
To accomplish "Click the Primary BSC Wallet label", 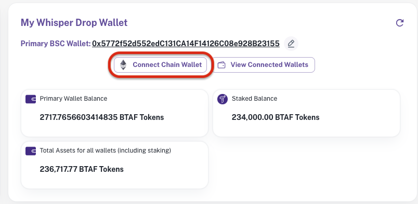I will click(x=56, y=44).
